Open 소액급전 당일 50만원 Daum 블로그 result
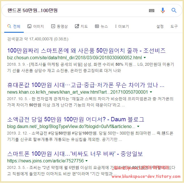 [75, 120]
